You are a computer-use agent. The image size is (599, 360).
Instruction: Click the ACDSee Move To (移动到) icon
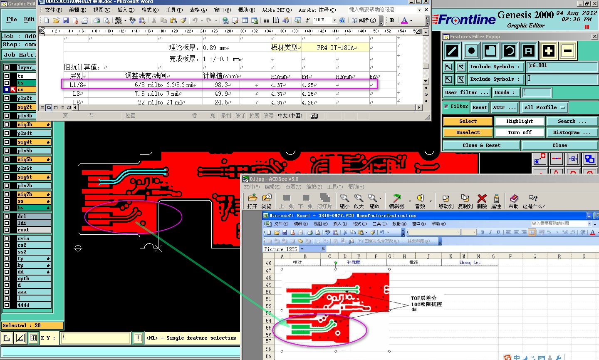pos(446,201)
